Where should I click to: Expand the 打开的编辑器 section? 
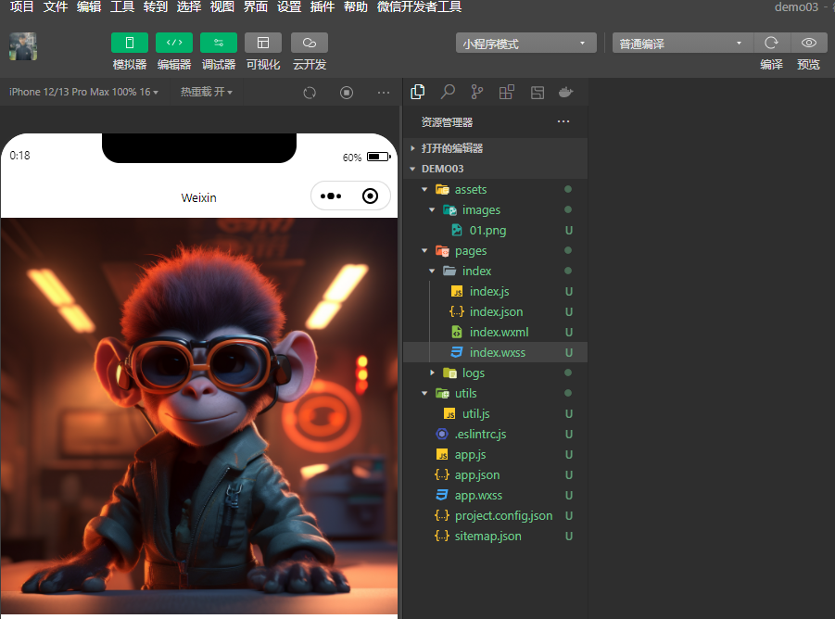click(495, 148)
